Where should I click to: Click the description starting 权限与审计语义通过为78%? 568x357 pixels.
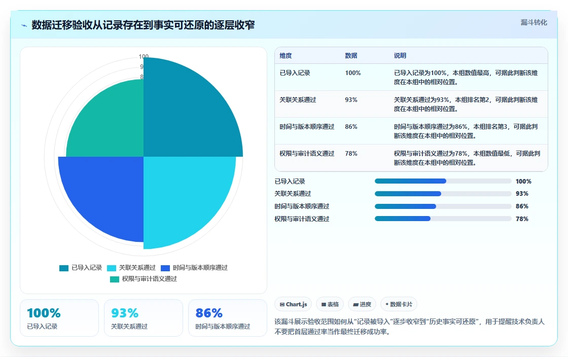pyautogui.click(x=467, y=158)
